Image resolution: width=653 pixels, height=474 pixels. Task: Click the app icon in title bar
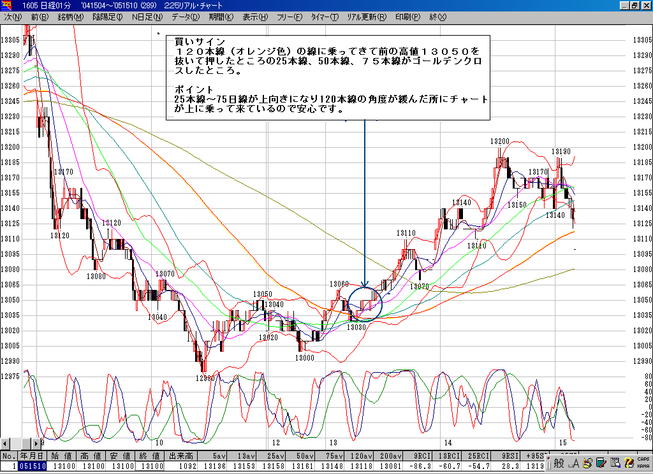[7, 5]
